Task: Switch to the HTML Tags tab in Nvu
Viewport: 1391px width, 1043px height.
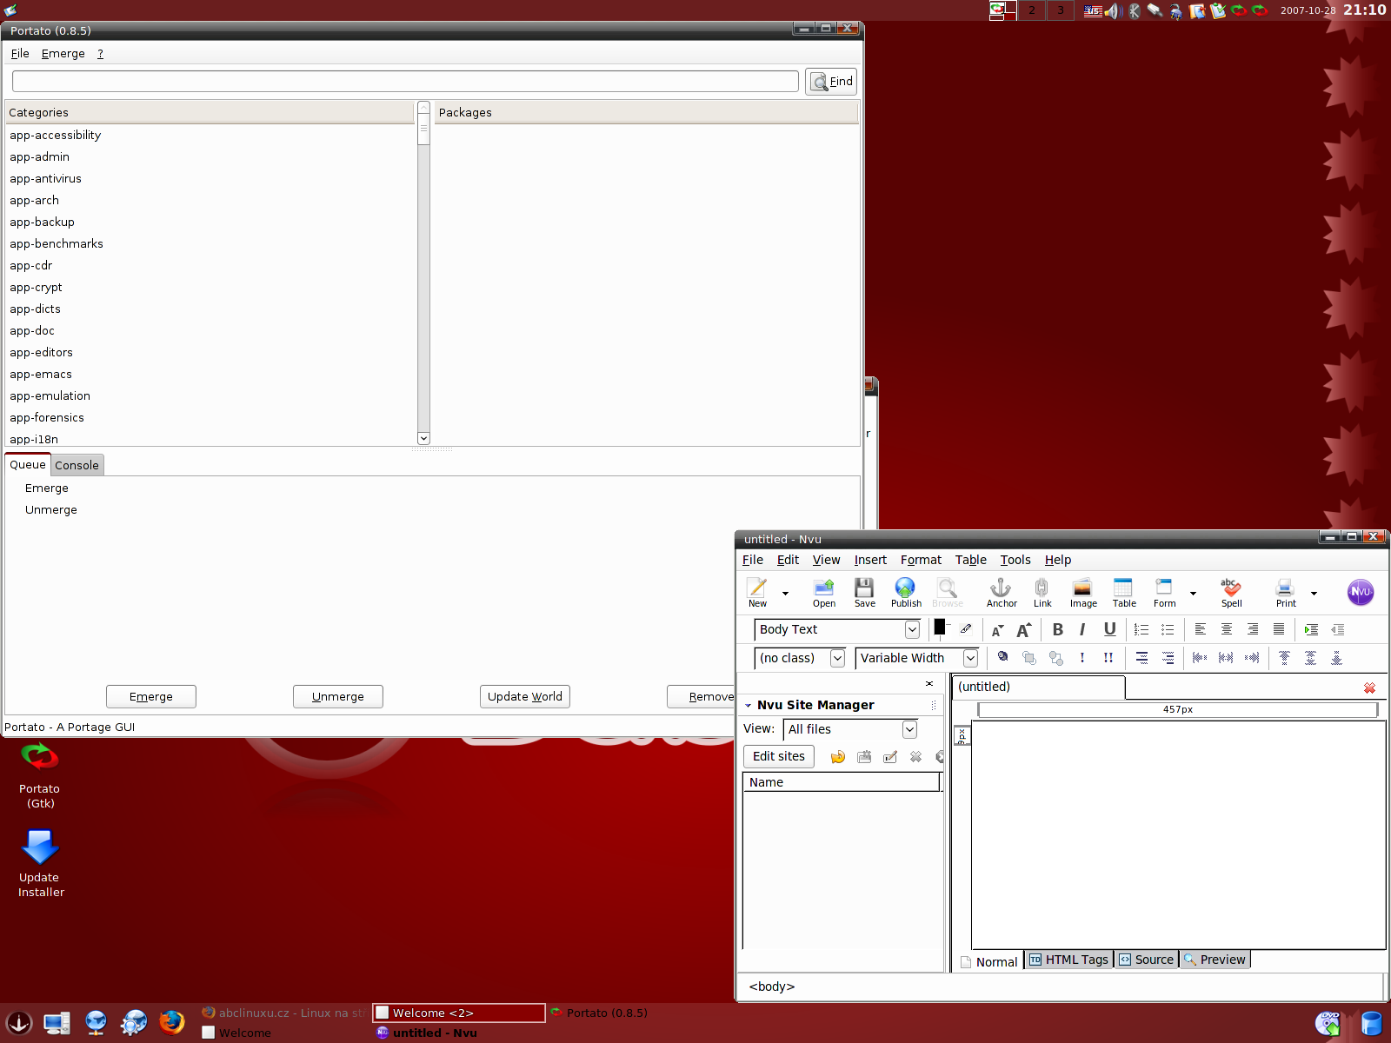Action: [1069, 960]
